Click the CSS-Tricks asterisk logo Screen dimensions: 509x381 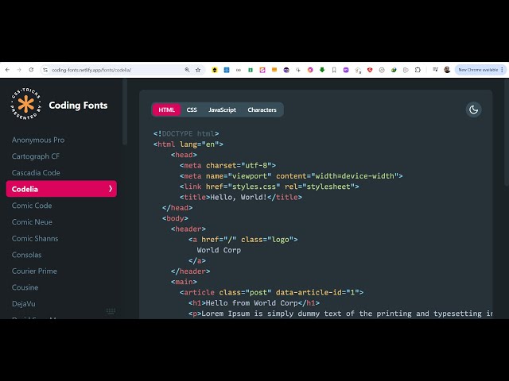pyautogui.click(x=25, y=105)
